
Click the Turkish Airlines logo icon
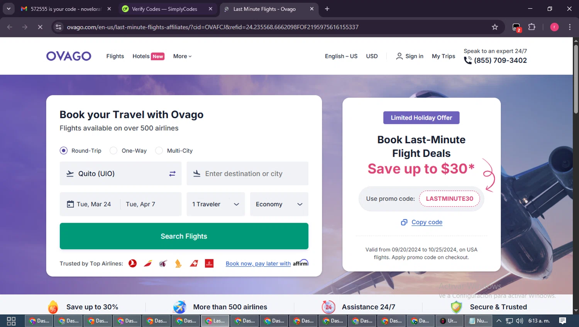point(132,263)
